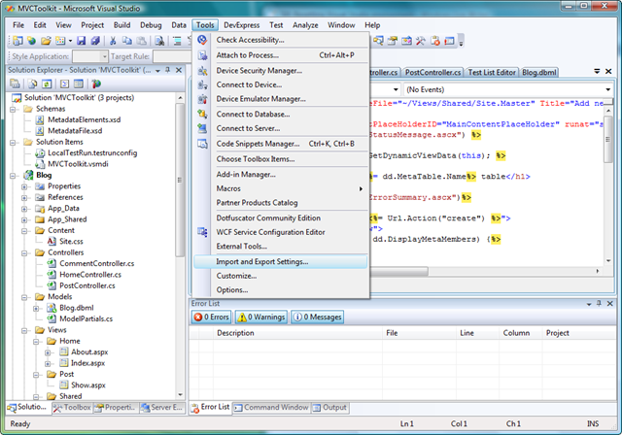Viewport: 622px width, 435px height.
Task: Click Properties icon in Solution Explorer toolbar
Action: [x=16, y=84]
